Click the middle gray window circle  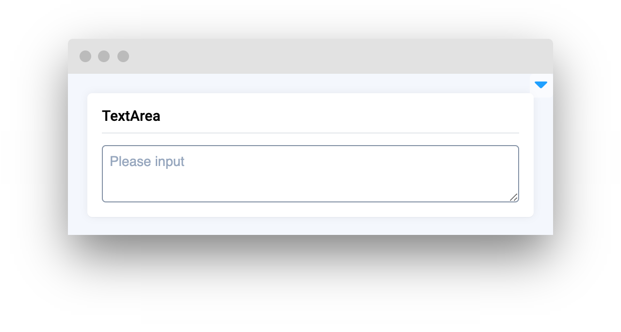[104, 56]
